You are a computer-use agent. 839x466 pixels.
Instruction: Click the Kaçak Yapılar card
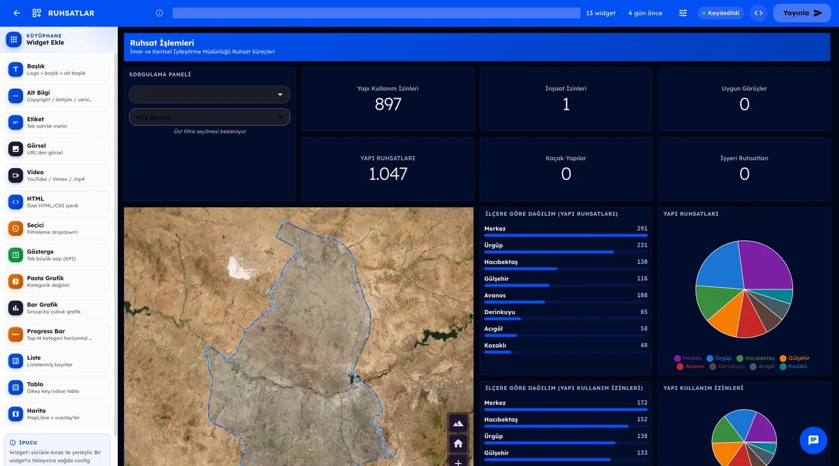pyautogui.click(x=565, y=169)
